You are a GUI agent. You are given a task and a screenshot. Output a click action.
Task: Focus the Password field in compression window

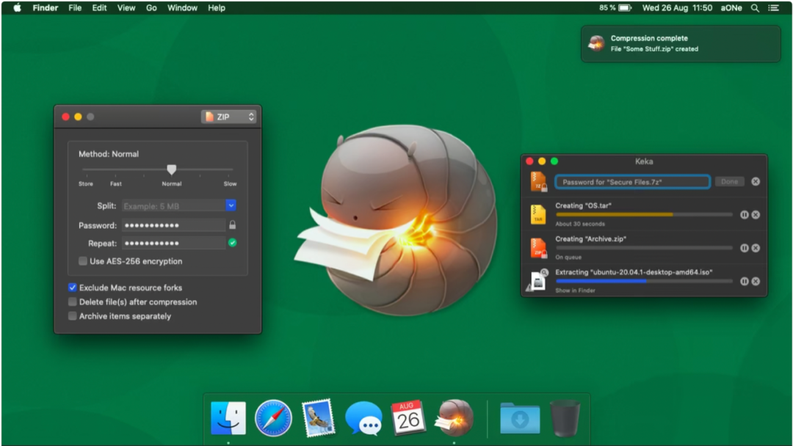(x=173, y=225)
